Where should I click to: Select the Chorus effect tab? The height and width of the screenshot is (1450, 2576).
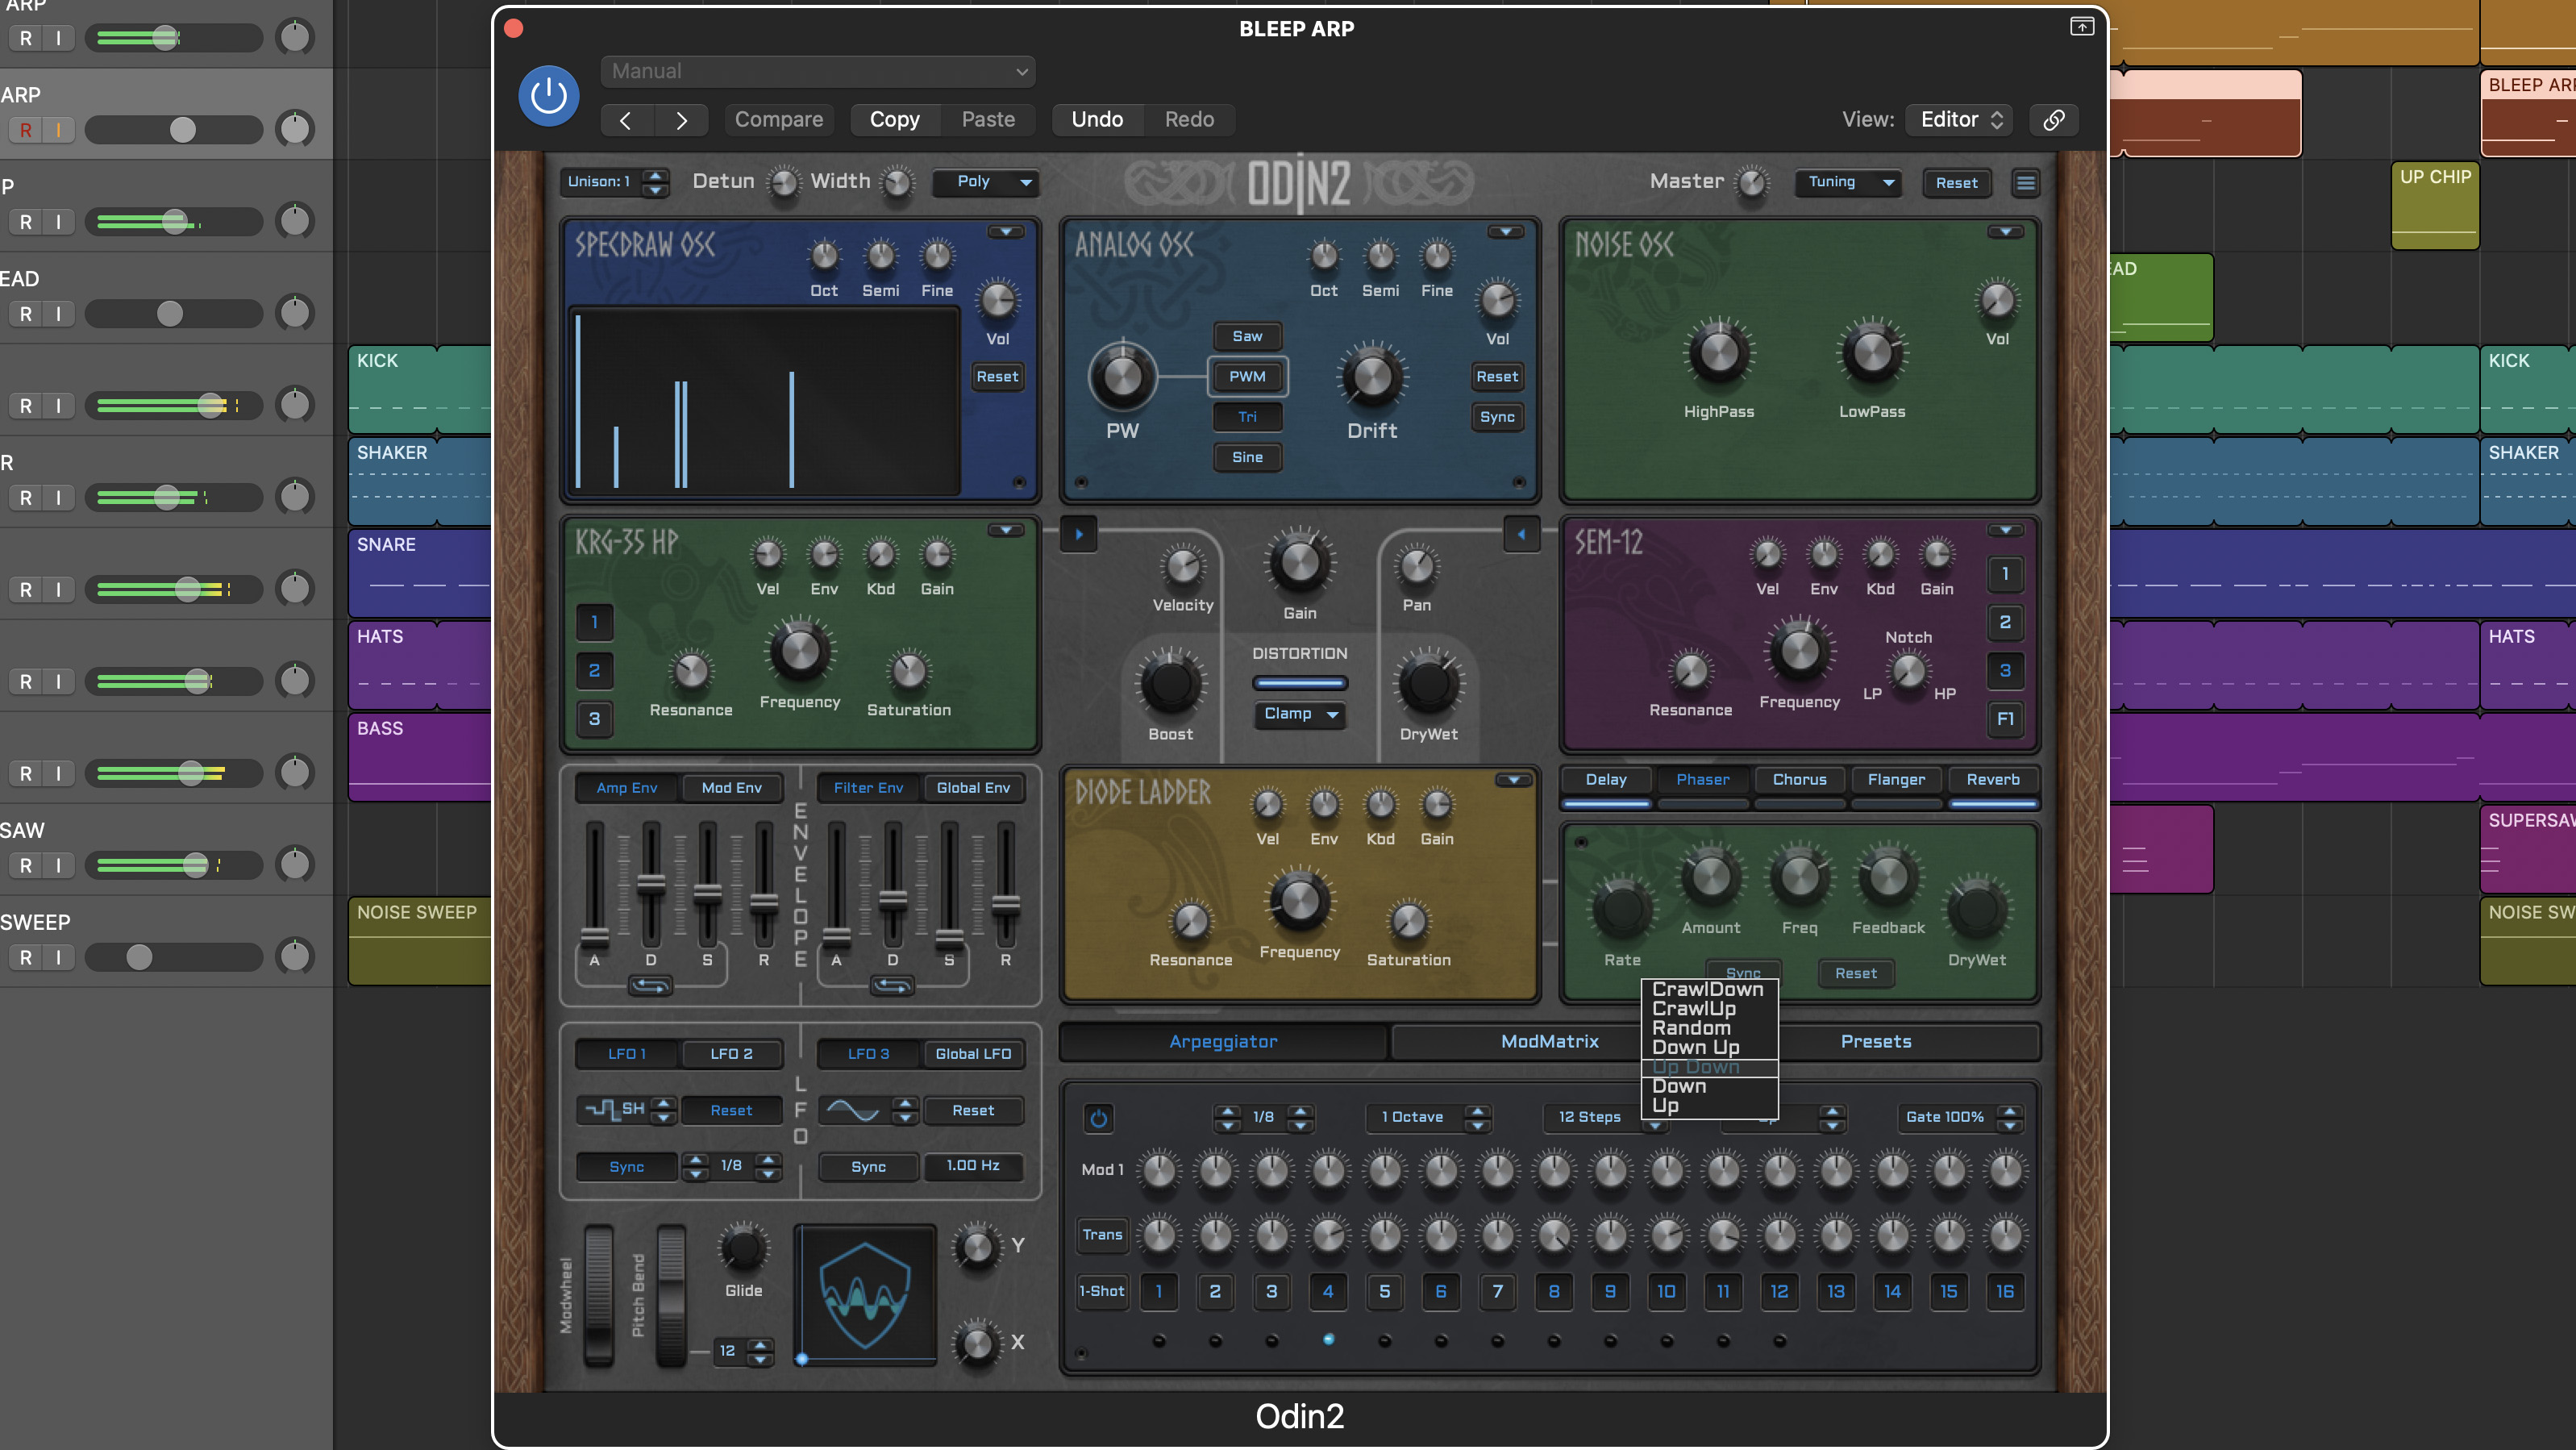[x=1799, y=780]
